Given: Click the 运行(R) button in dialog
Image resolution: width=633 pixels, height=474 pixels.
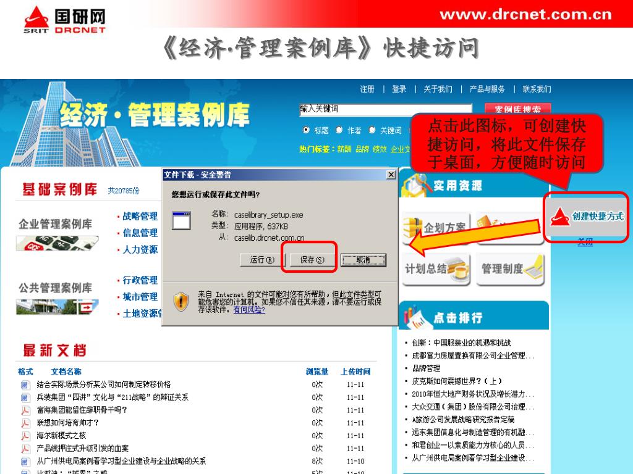Looking at the screenshot, I should [x=262, y=260].
